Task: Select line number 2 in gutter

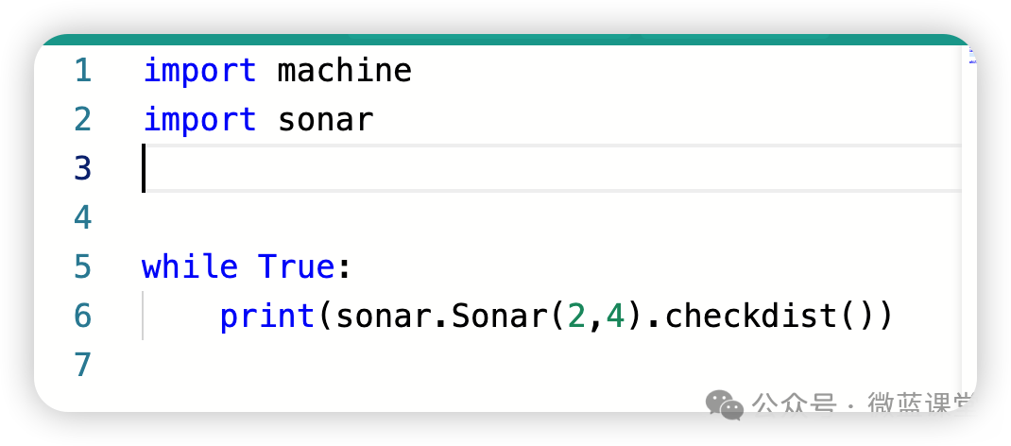Action: click(x=83, y=119)
